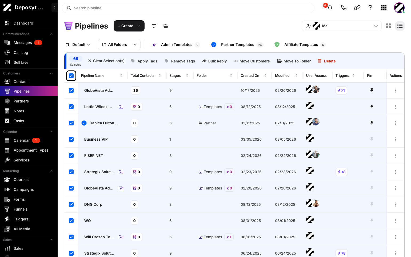
Task: Pin the Business VIP pipeline
Action: coord(372,139)
